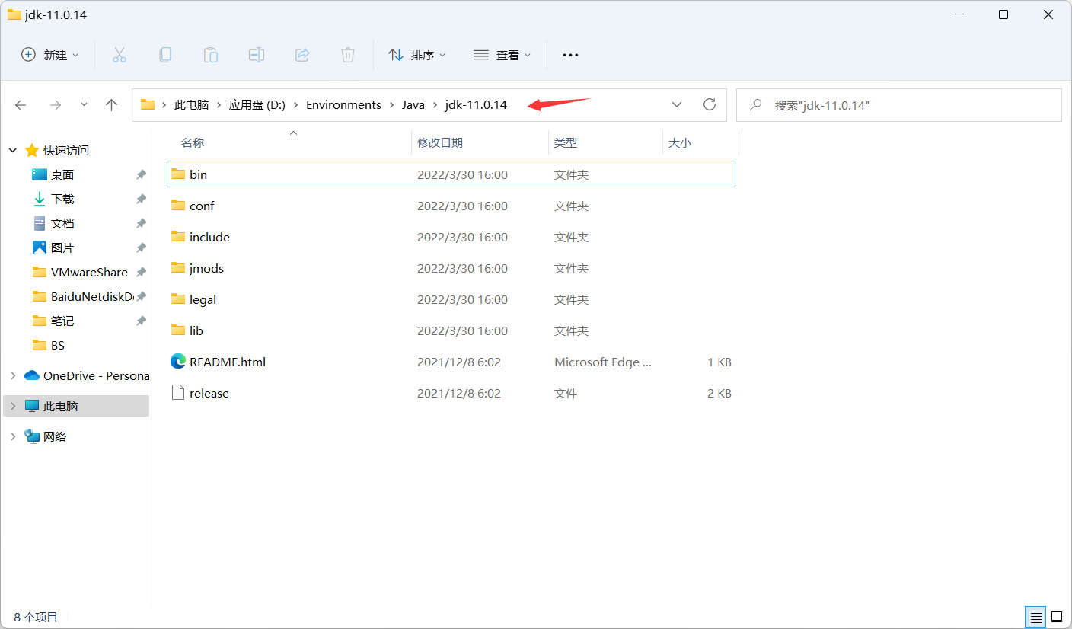1072x629 pixels.
Task: Select the conf folder
Action: pyautogui.click(x=451, y=206)
